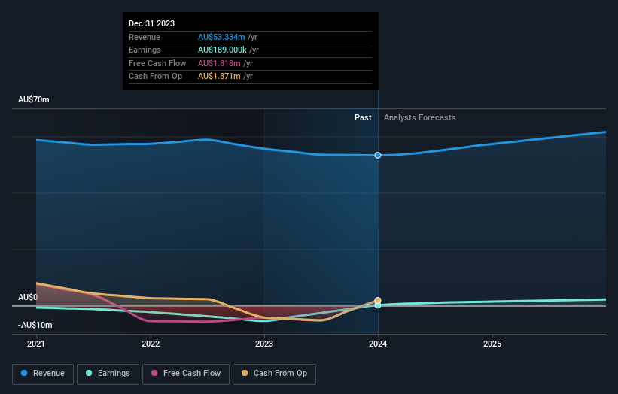
Task: Click the pink Free Cash Flow legend dot
Action: point(154,373)
